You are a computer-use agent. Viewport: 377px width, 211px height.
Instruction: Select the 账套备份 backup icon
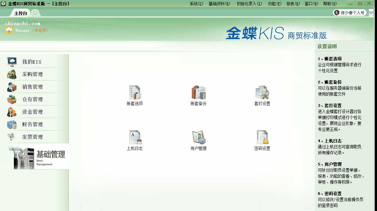[198, 92]
